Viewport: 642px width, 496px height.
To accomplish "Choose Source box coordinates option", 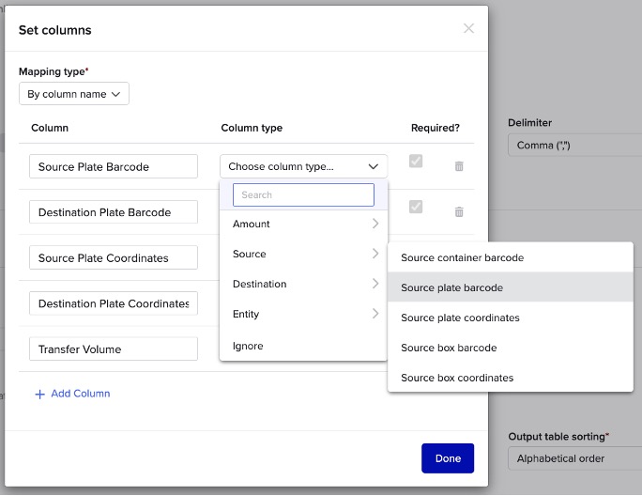I will pos(457,378).
